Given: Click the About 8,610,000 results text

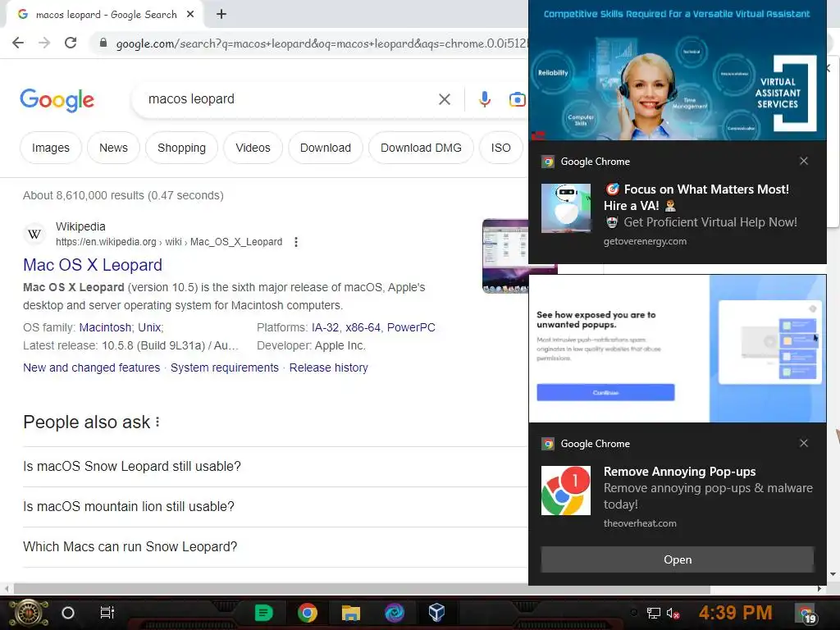Looking at the screenshot, I should point(123,195).
